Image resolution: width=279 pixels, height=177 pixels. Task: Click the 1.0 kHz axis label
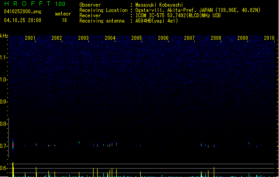(4, 80)
